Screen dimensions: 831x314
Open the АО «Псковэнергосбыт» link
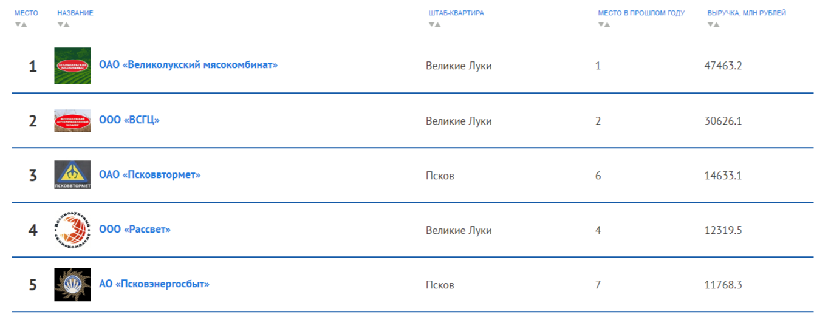click(154, 284)
